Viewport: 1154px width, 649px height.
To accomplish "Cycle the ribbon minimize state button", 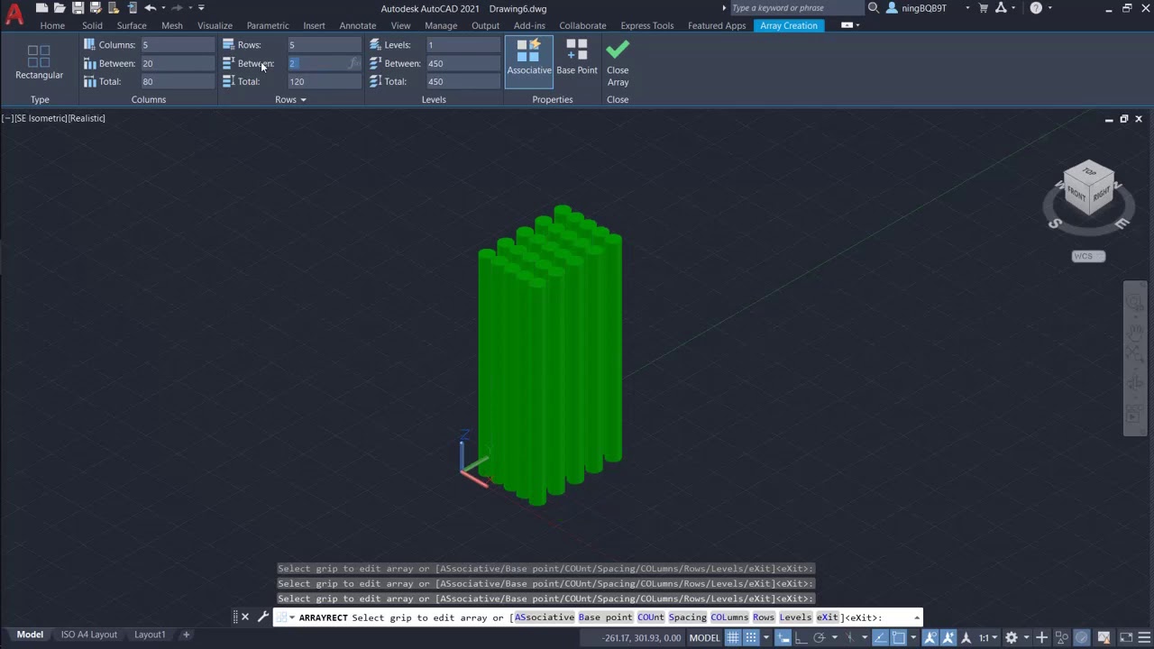I will tap(847, 25).
